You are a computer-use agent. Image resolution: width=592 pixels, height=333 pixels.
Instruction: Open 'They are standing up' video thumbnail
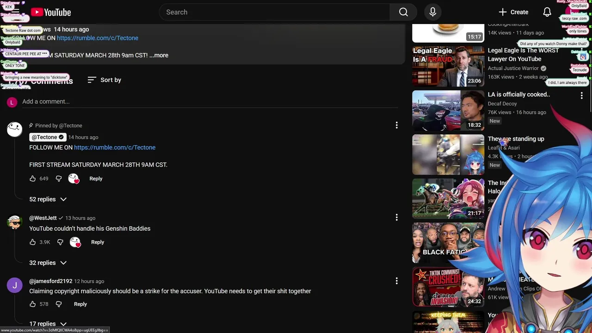point(448,154)
